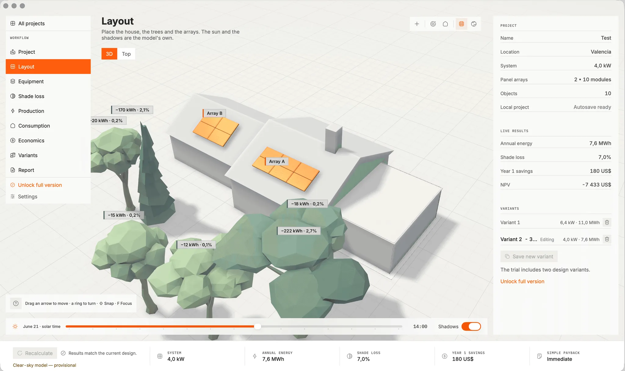Open the Production step
625x371 pixels.
[48, 111]
